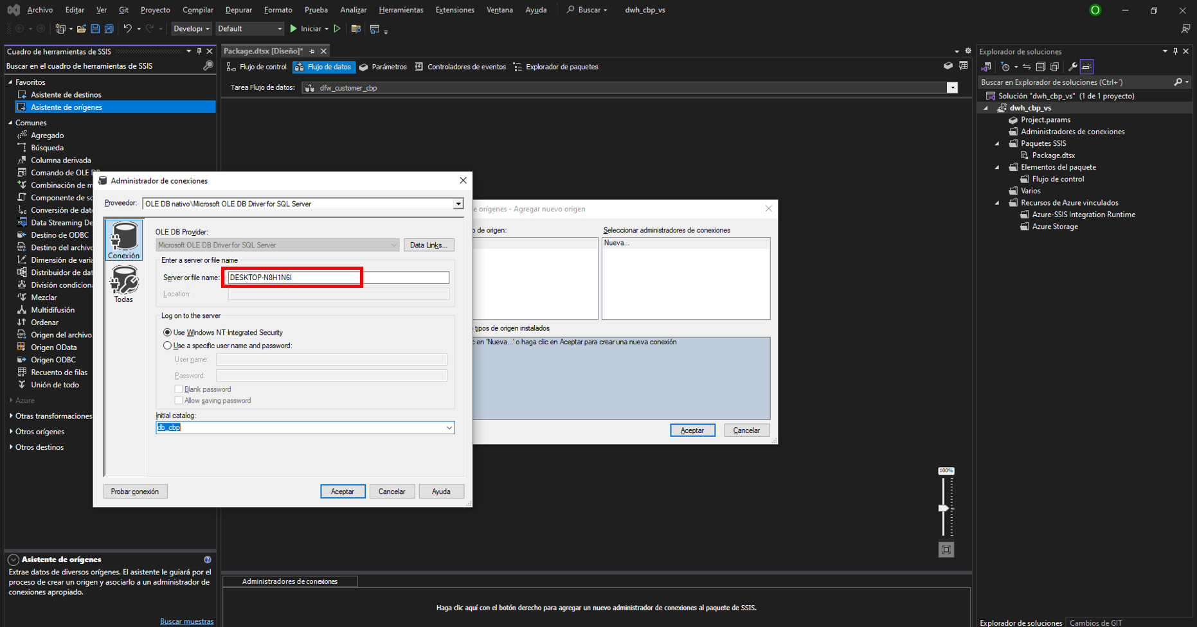The width and height of the screenshot is (1197, 627).
Task: Click the Data Links button
Action: click(x=429, y=245)
